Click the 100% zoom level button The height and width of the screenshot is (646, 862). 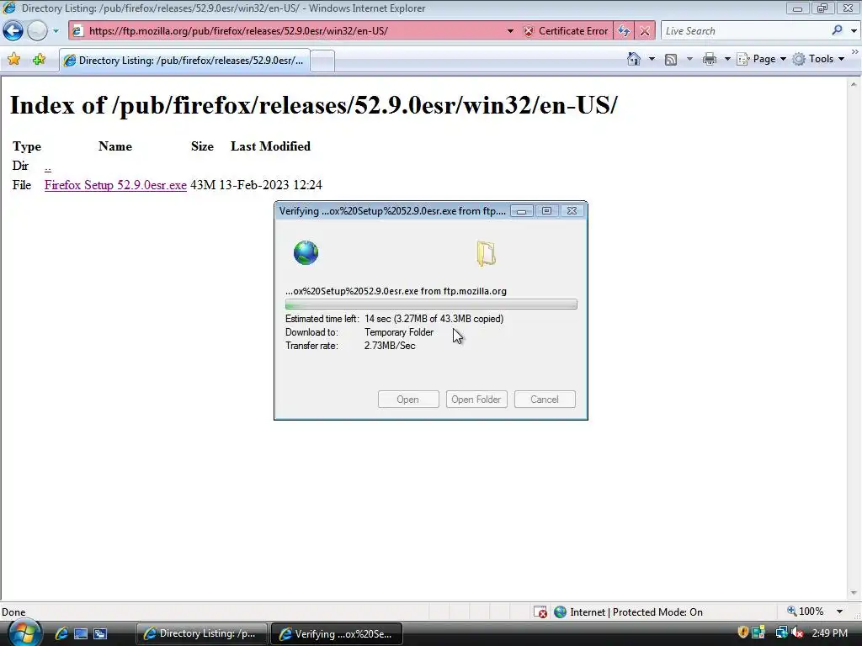click(x=805, y=612)
